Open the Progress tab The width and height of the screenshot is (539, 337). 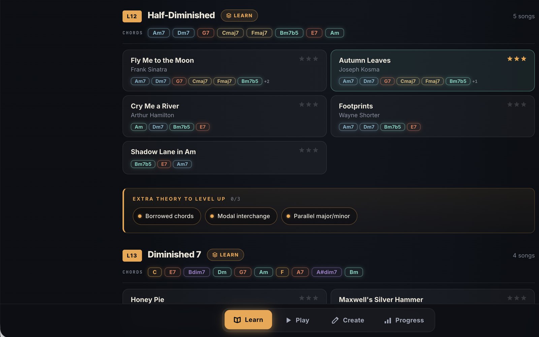point(404,320)
